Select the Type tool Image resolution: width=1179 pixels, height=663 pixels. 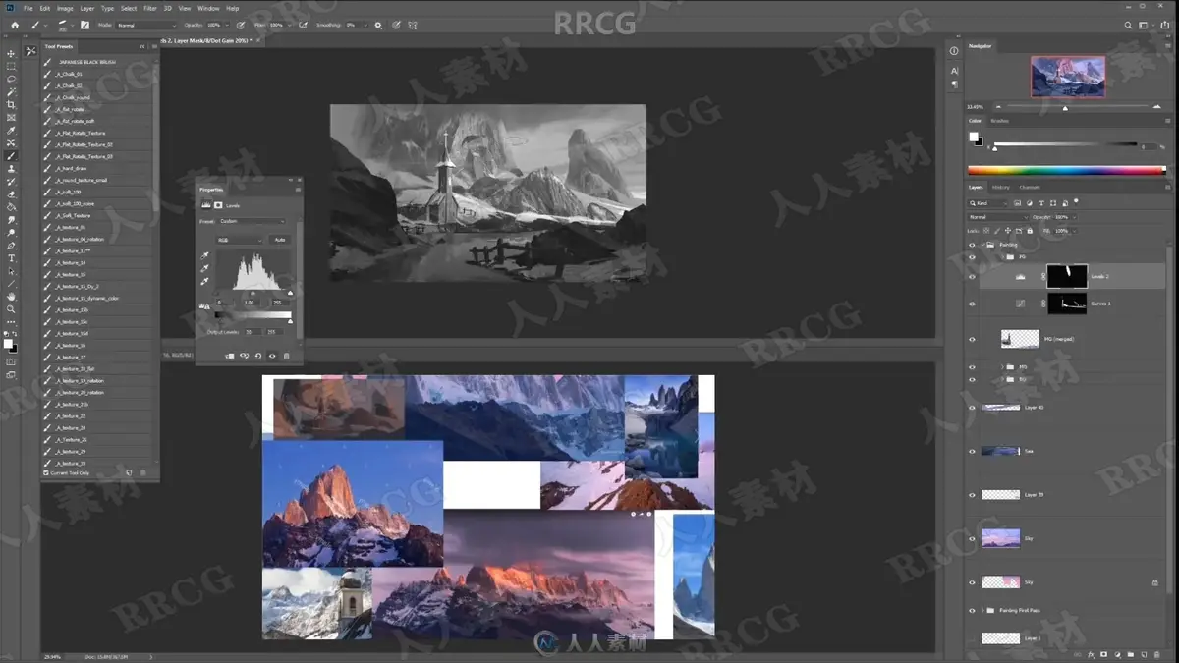(x=12, y=258)
